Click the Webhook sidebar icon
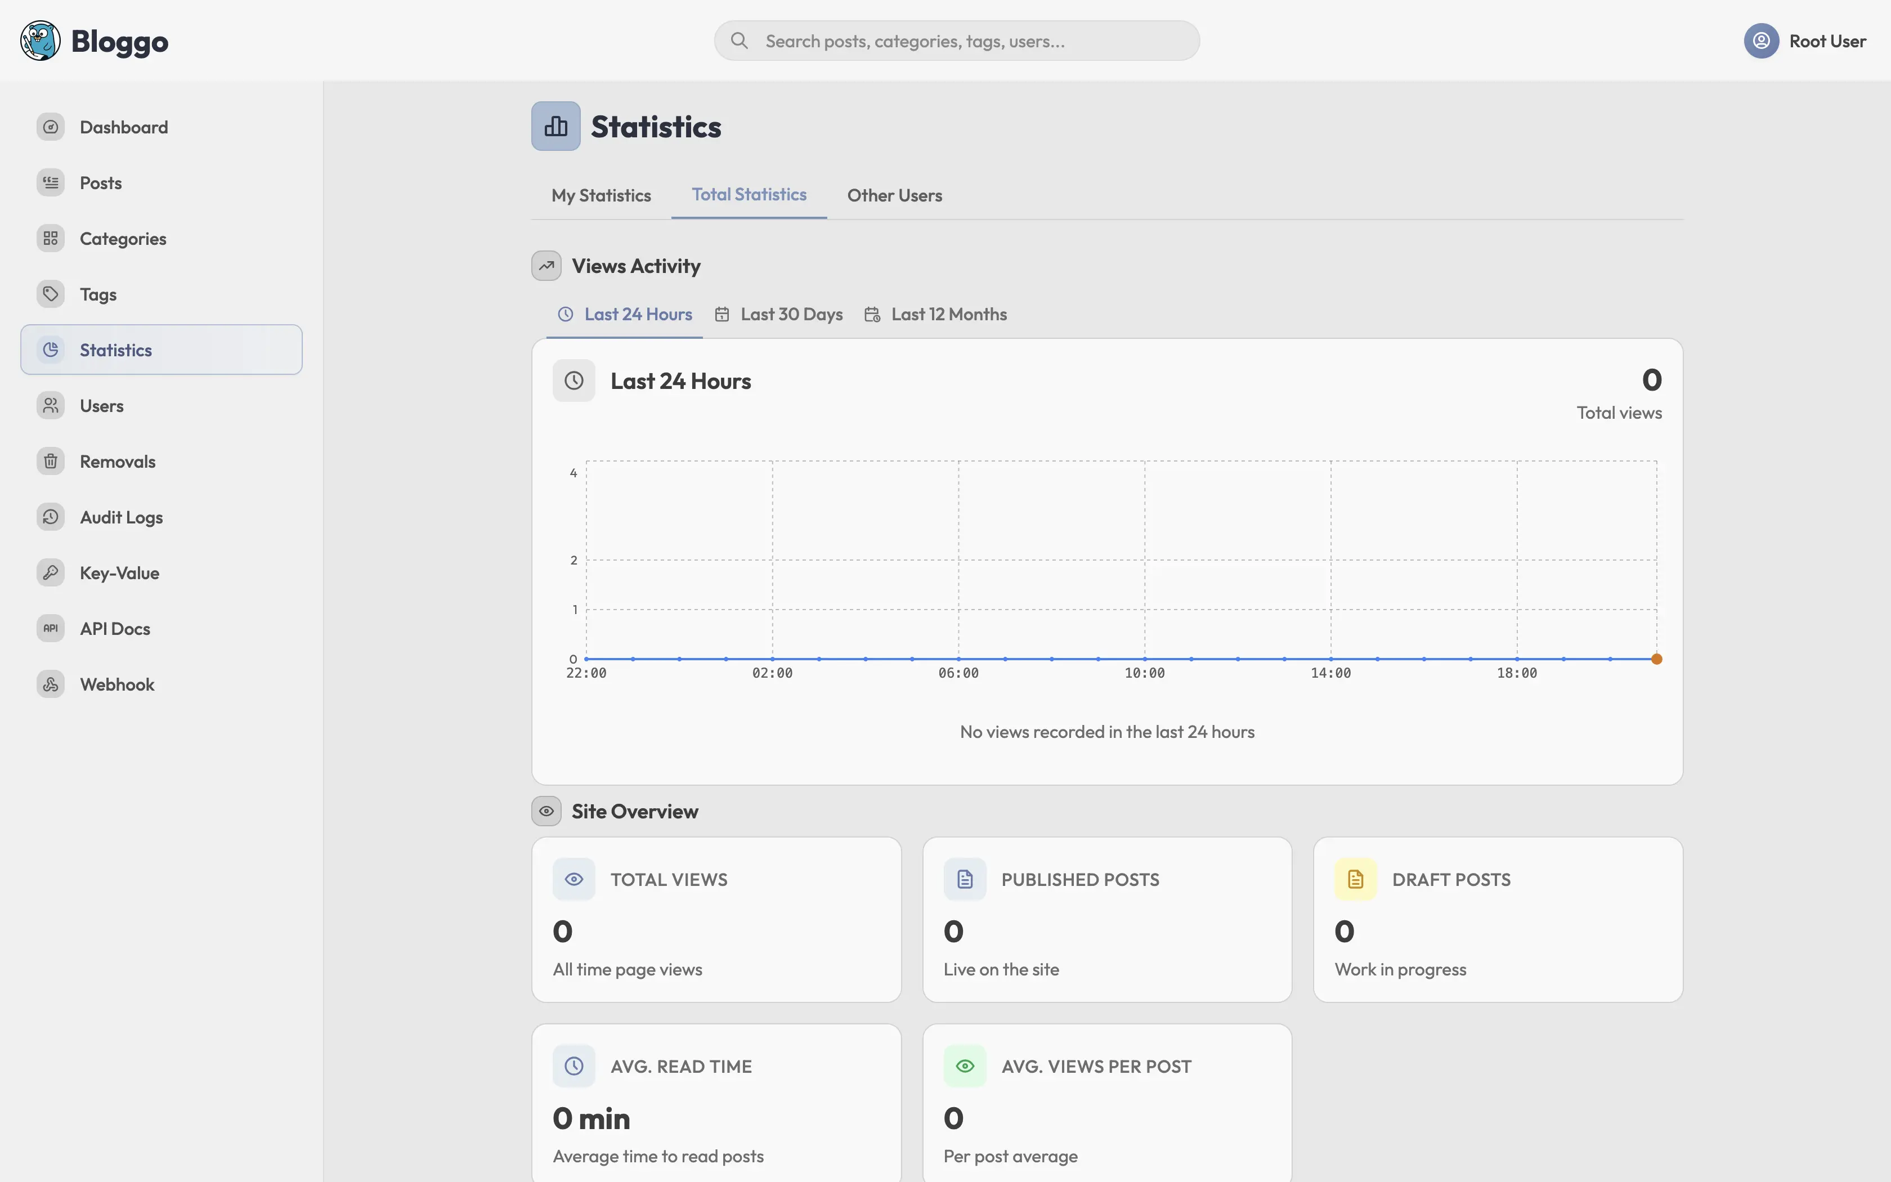This screenshot has height=1182, width=1891. click(x=51, y=684)
